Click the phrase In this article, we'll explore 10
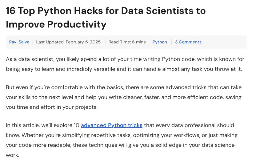This screenshot has width=256, height=165. coord(43,125)
